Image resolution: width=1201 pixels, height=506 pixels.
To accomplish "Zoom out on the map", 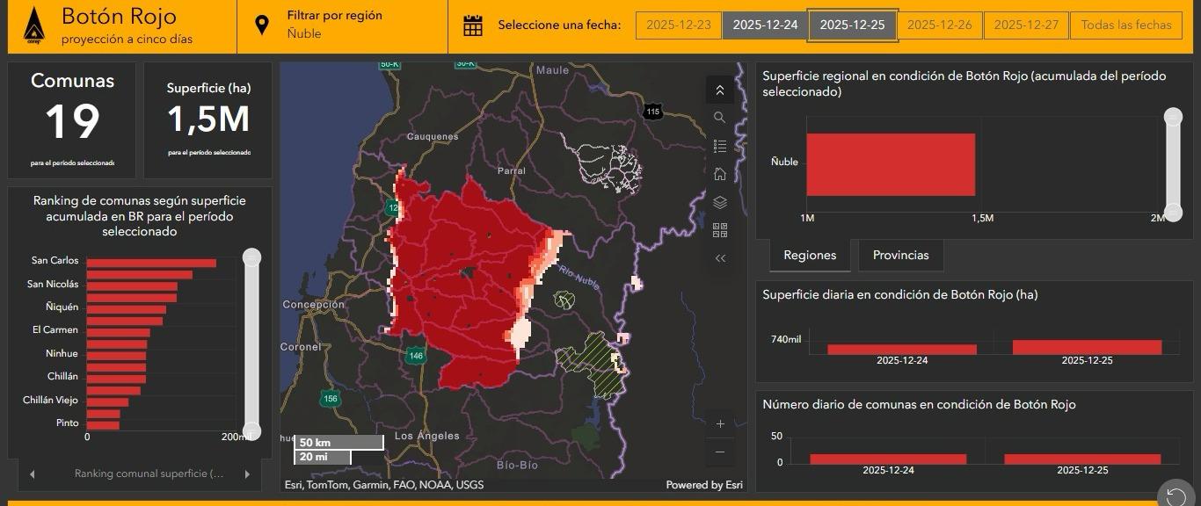I will 720,452.
